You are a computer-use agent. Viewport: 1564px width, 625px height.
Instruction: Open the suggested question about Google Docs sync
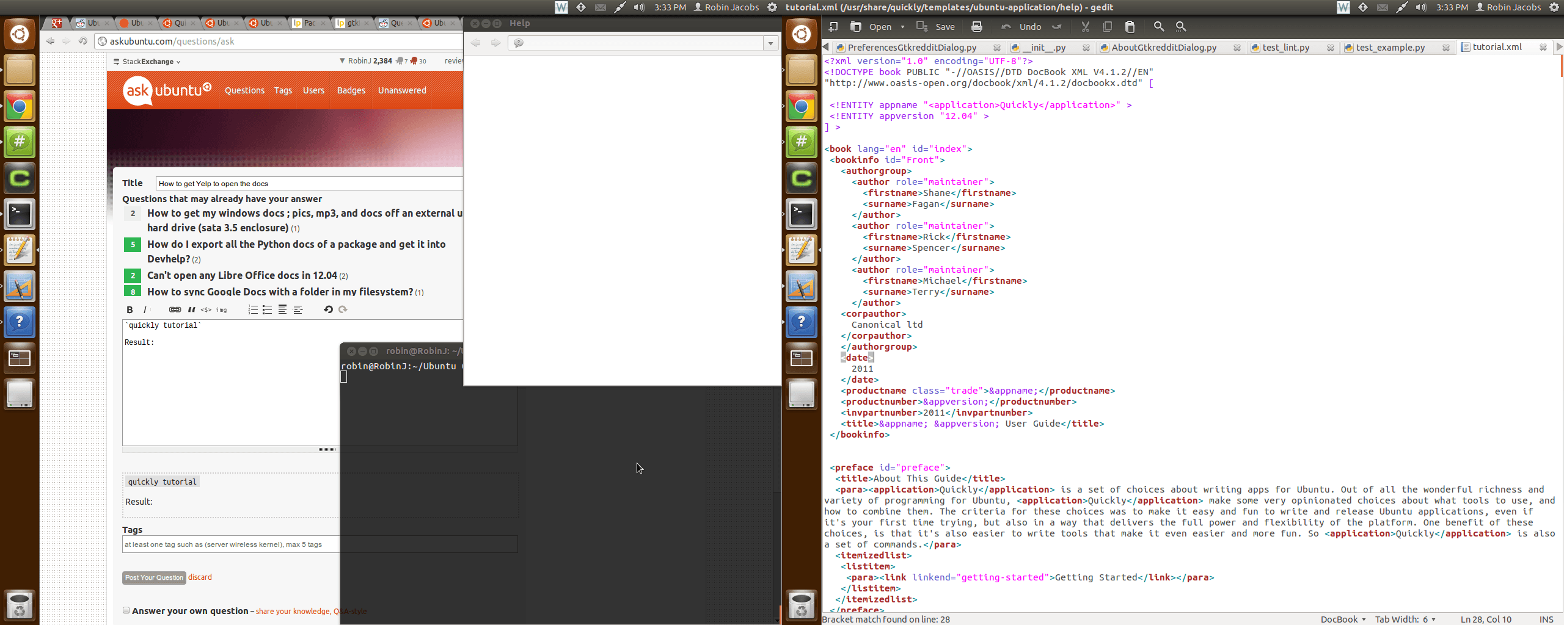click(x=280, y=292)
